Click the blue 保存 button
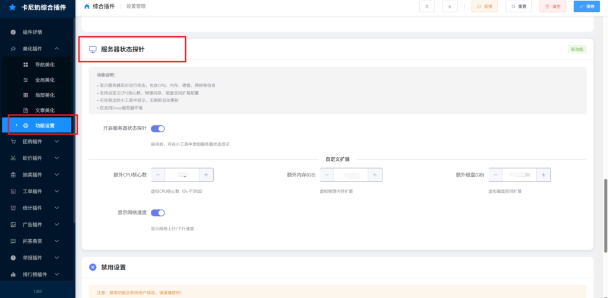608x298 pixels. [x=587, y=7]
